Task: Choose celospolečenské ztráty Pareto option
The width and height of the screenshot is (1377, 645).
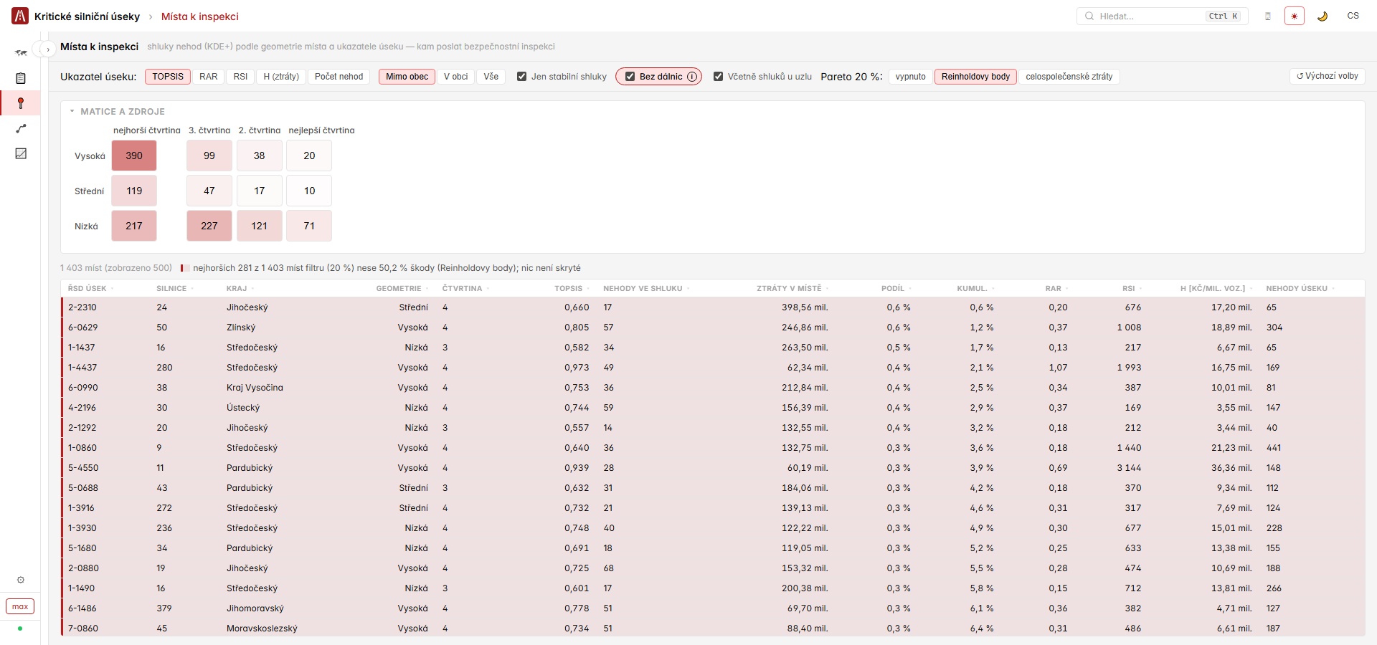Action: pos(1069,77)
